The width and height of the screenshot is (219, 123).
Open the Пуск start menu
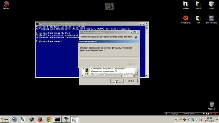(x=4, y=119)
